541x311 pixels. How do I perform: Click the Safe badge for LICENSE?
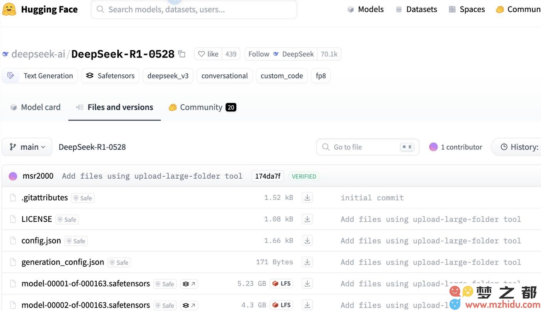coord(67,220)
